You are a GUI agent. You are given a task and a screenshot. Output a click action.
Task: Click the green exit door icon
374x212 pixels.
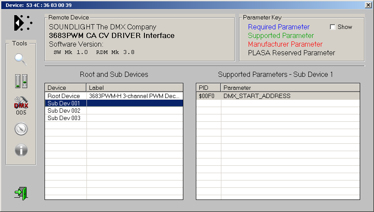(x=21, y=193)
